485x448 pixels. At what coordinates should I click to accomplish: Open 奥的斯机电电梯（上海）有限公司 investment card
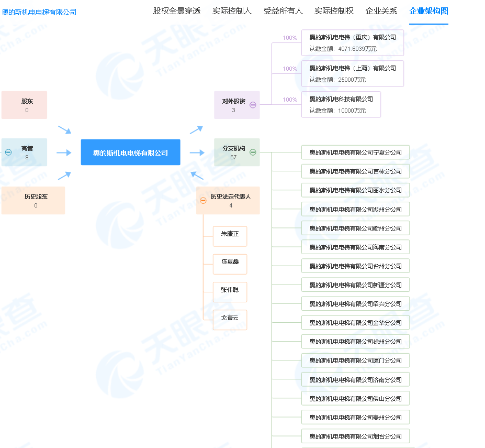point(353,74)
